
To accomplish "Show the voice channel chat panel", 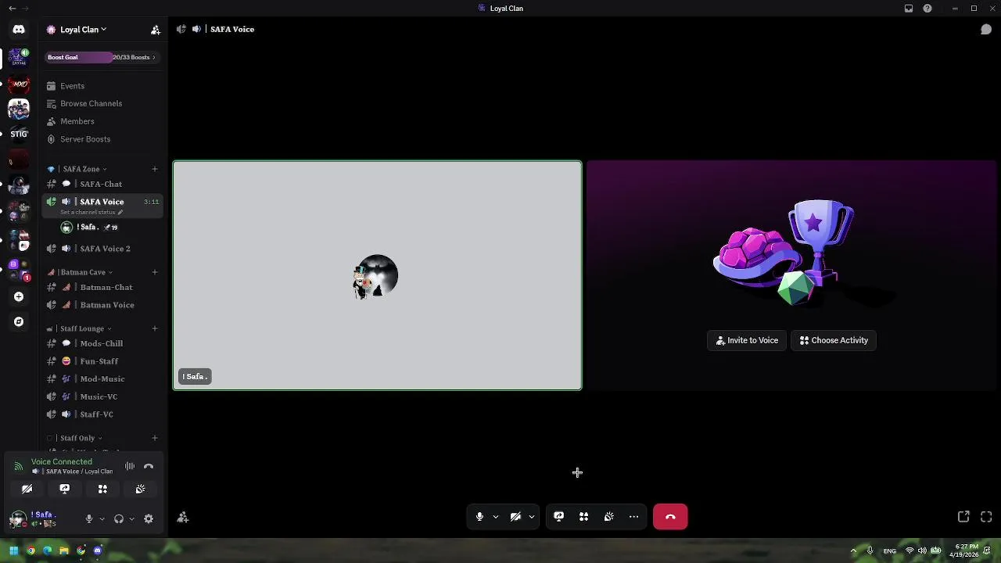I will 986,30.
